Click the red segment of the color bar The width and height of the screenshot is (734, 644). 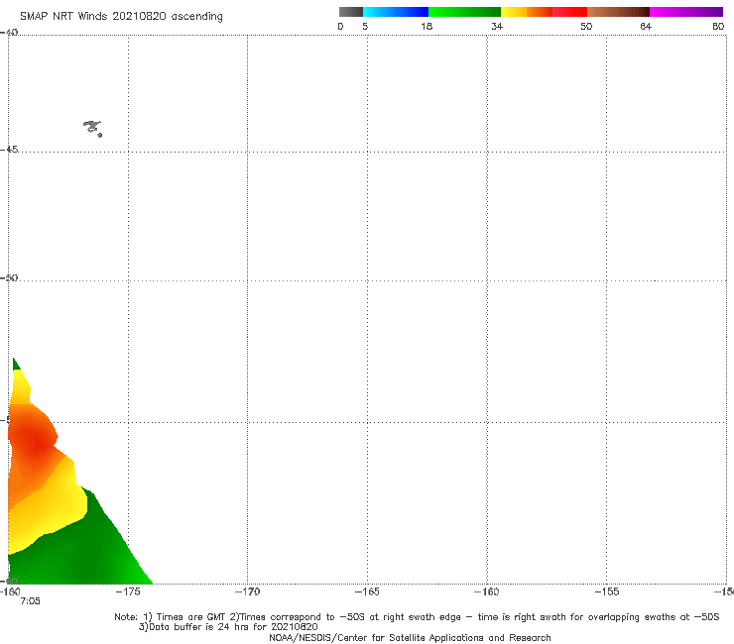tap(569, 12)
